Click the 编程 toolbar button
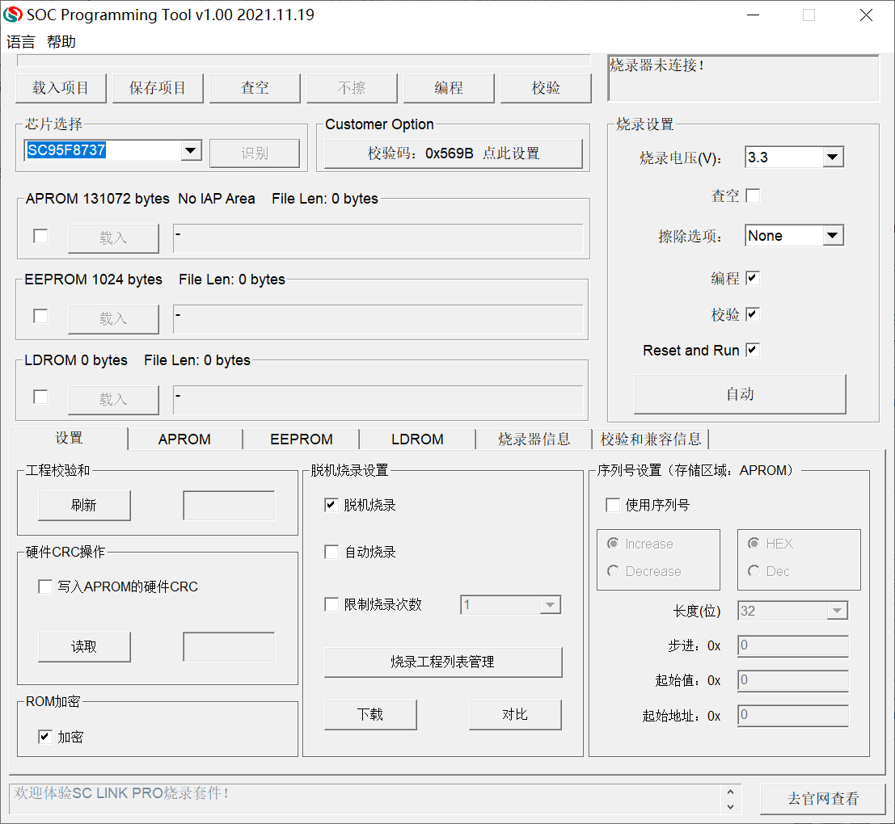895x824 pixels. (x=449, y=88)
